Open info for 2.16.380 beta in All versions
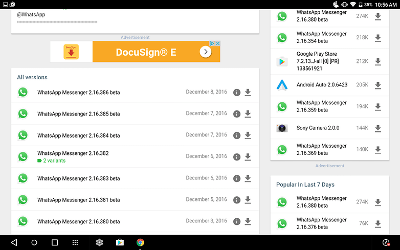Screen dimensions: 400x250 [x=237, y=221]
